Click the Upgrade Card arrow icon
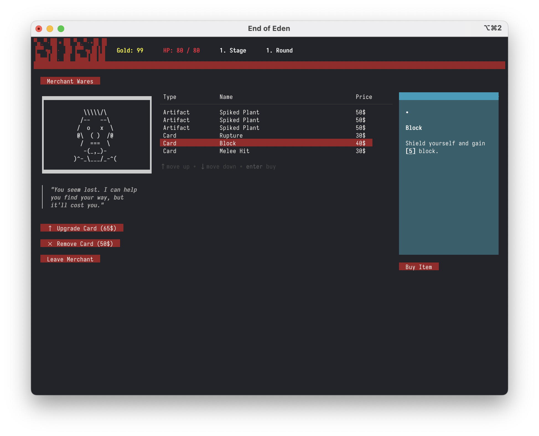 point(50,228)
